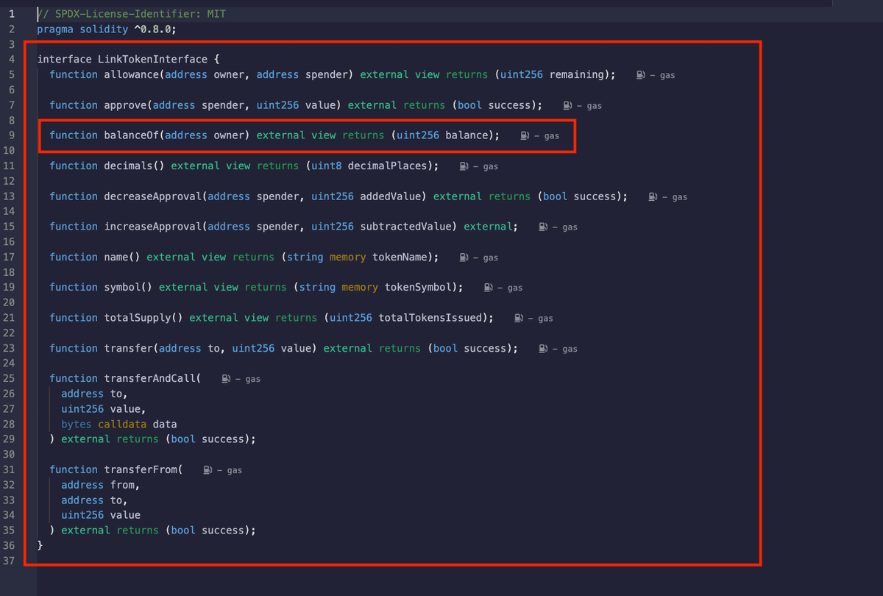
Task: Click the subtractedValue parameter
Action: 406,227
